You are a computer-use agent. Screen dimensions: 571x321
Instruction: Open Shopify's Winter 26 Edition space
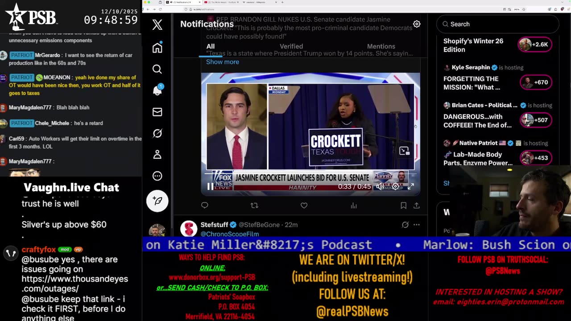[x=473, y=45]
